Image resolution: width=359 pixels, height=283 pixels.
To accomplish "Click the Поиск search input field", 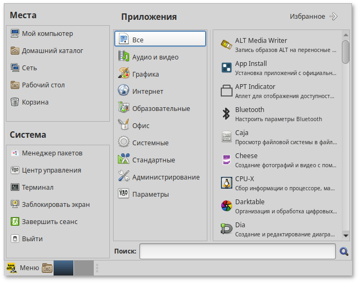I will (x=237, y=251).
